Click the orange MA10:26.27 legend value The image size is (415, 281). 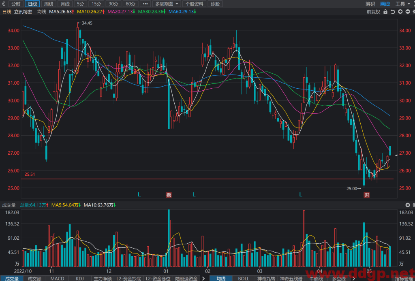(x=91, y=12)
